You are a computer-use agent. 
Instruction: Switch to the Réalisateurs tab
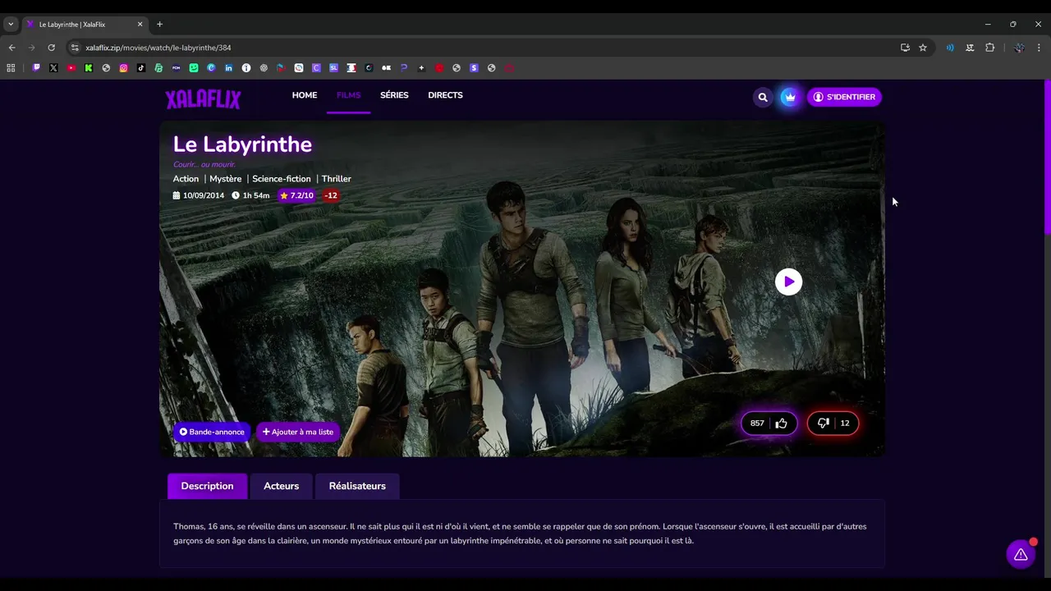tap(357, 486)
